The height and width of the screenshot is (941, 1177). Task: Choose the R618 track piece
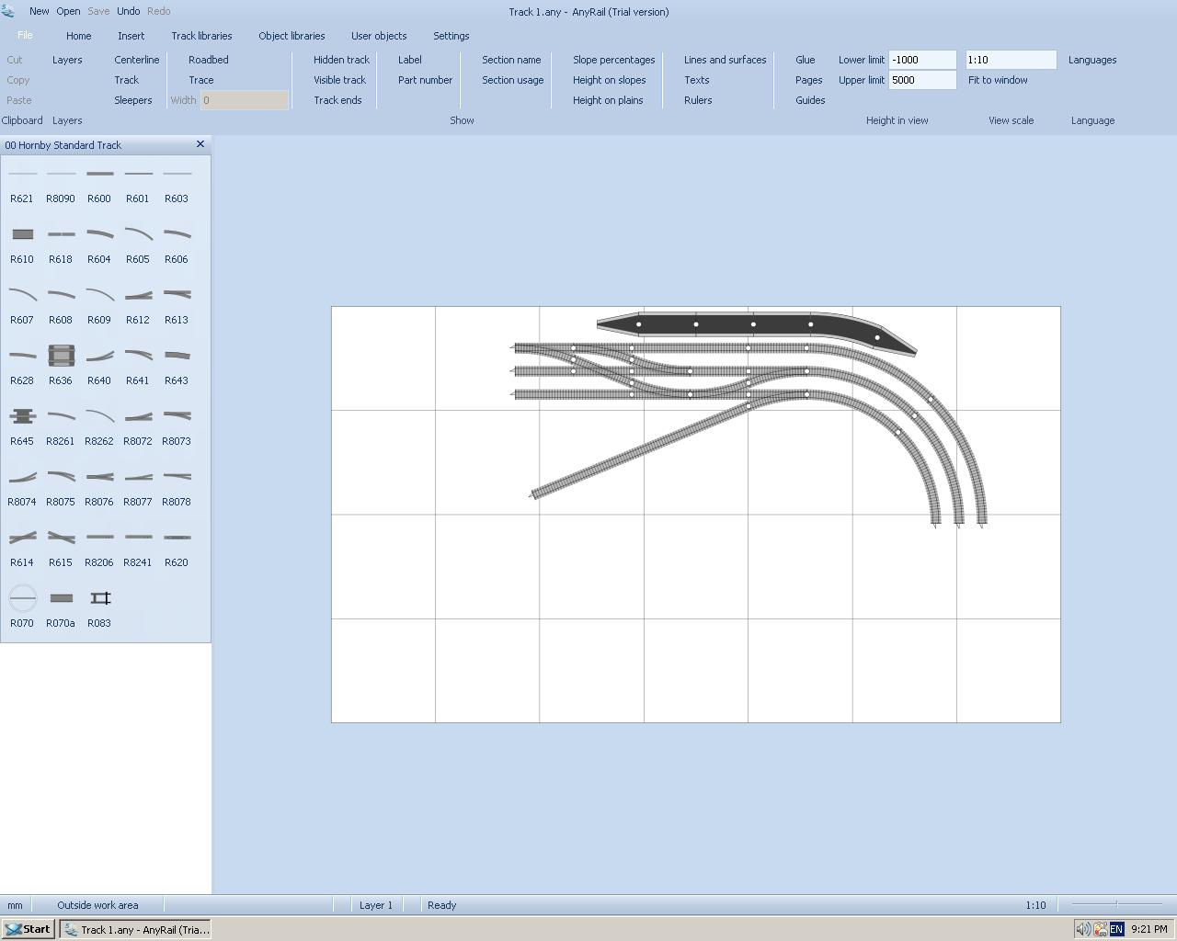pos(61,244)
